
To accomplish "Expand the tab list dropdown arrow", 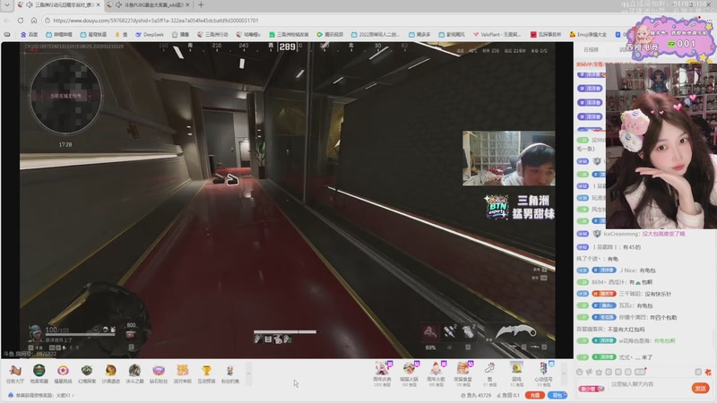I will pyautogui.click(x=7, y=5).
